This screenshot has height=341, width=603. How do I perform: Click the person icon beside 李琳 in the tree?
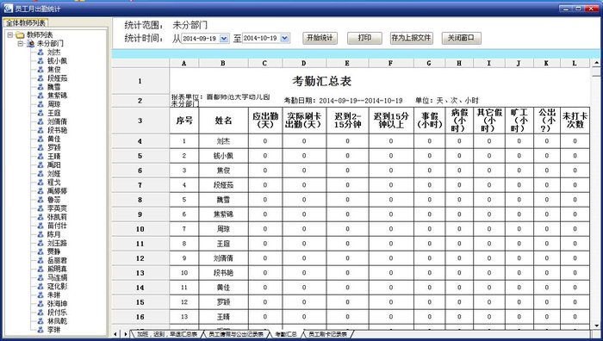pos(40,330)
